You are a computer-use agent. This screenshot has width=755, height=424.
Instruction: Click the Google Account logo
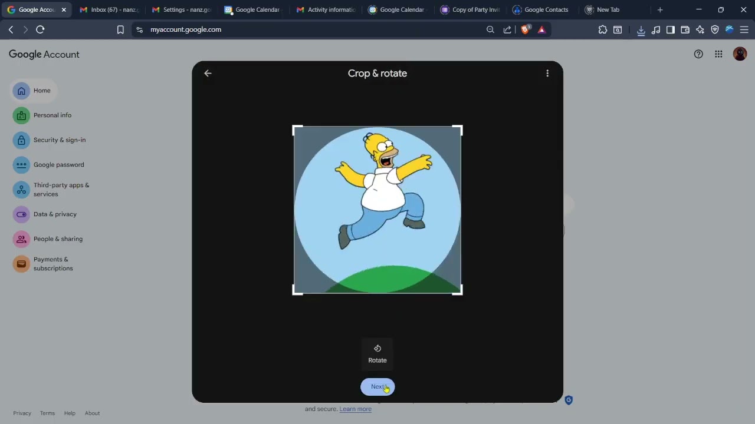tap(44, 54)
